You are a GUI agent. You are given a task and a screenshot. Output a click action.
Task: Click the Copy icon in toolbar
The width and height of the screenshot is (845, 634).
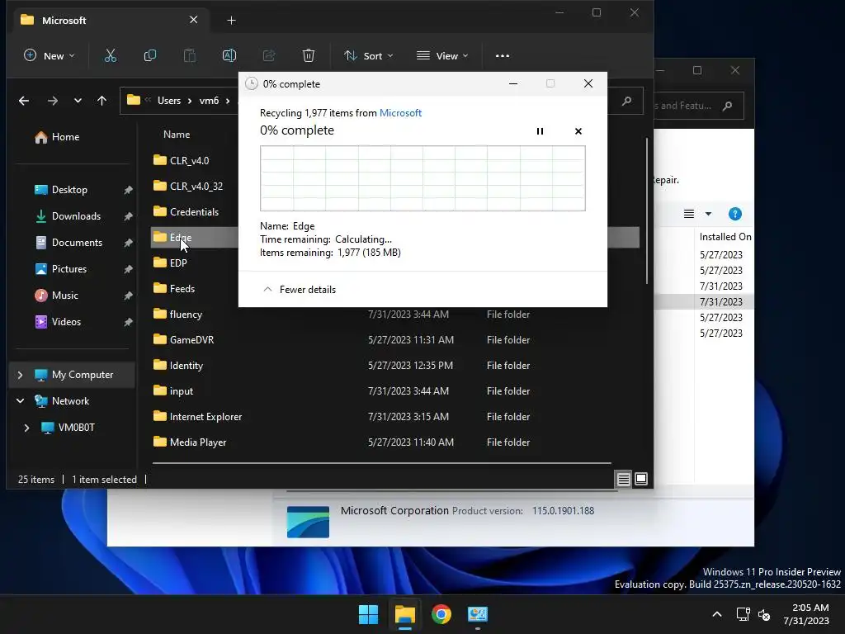[150, 55]
